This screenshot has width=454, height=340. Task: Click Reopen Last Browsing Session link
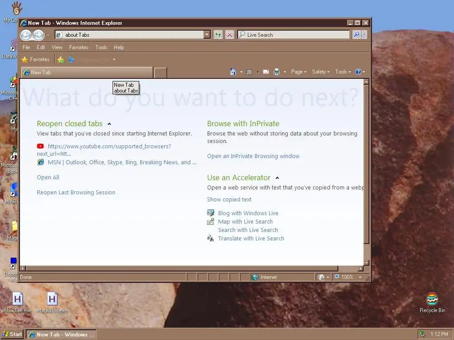tap(76, 192)
